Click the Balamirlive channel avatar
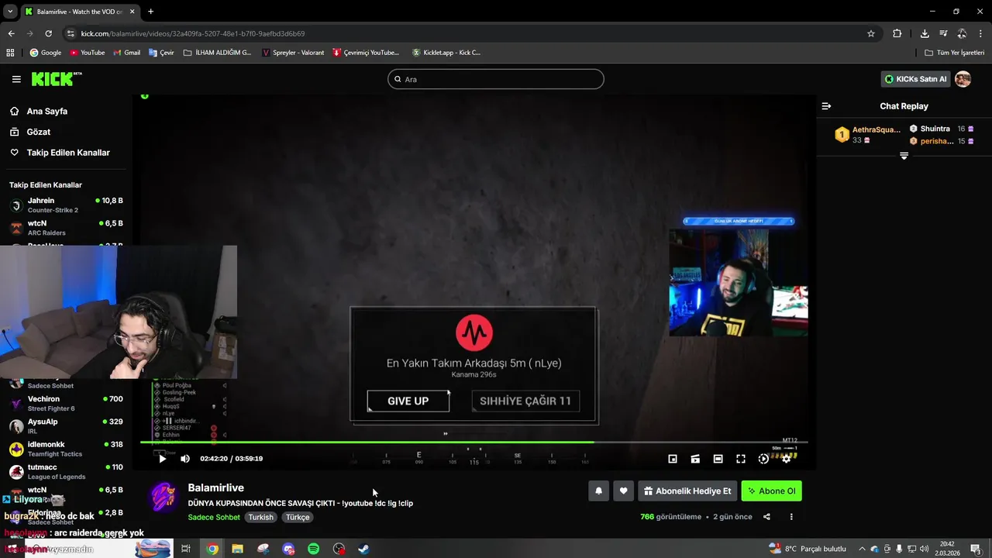992x558 pixels. pyautogui.click(x=163, y=497)
